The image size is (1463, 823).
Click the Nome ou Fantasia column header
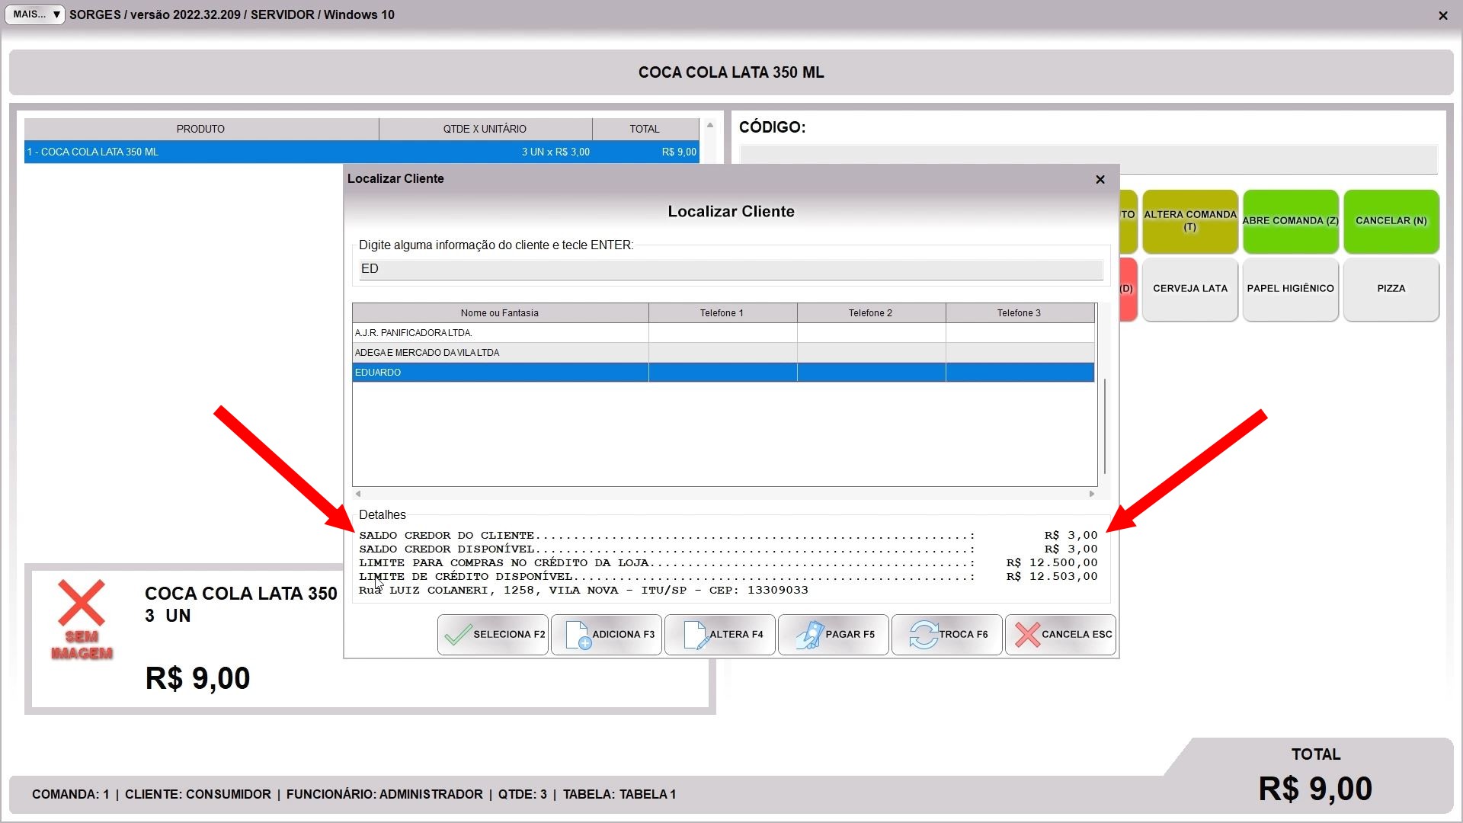(x=500, y=313)
